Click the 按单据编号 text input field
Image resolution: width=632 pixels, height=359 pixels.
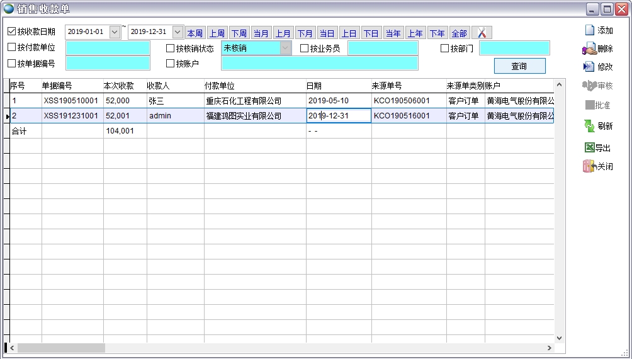(x=108, y=63)
